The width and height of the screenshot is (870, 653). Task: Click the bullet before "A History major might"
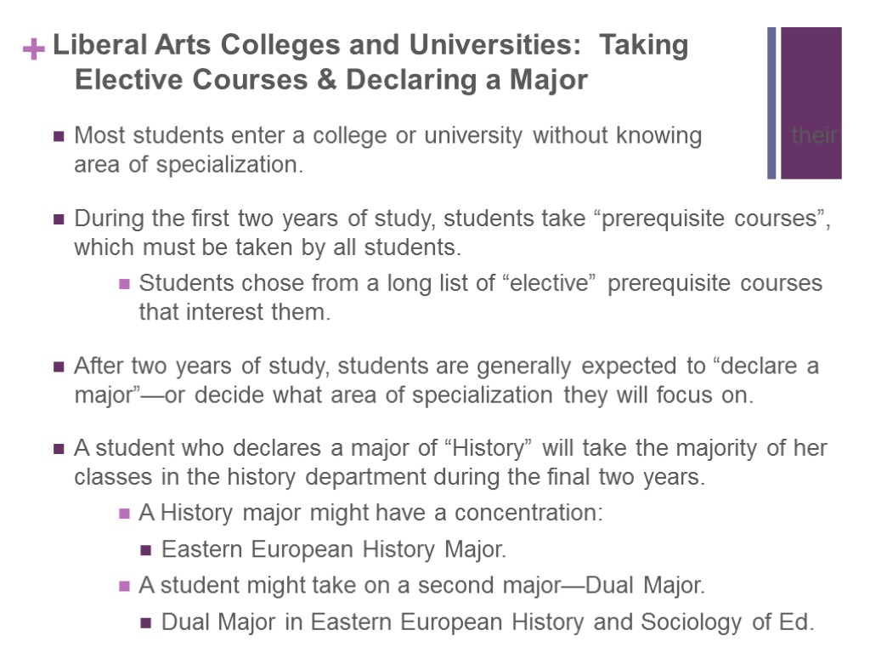pos(123,514)
